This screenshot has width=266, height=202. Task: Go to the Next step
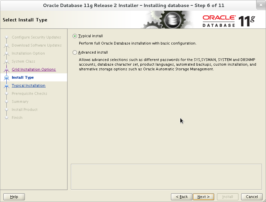tap(204, 197)
